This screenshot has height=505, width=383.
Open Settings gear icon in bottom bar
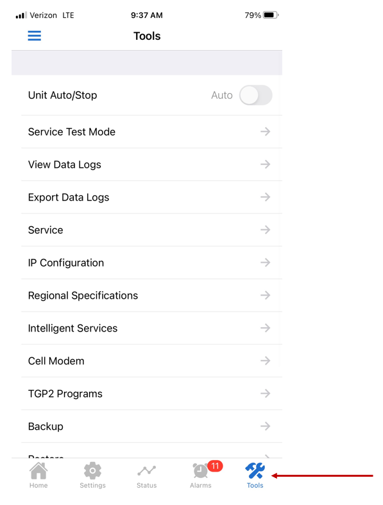pyautogui.click(x=92, y=471)
